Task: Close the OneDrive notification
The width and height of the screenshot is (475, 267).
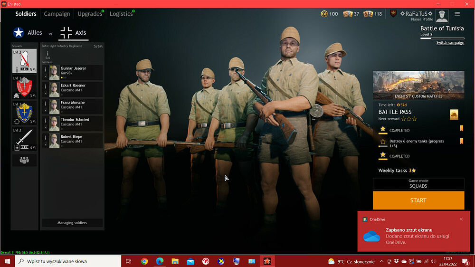Action: click(461, 219)
